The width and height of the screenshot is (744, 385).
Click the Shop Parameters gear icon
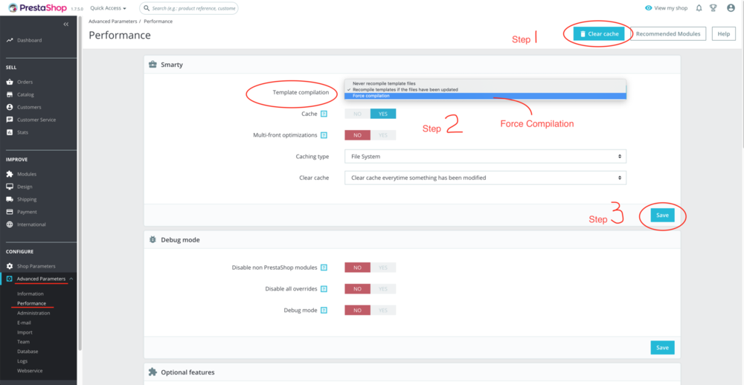click(x=10, y=266)
